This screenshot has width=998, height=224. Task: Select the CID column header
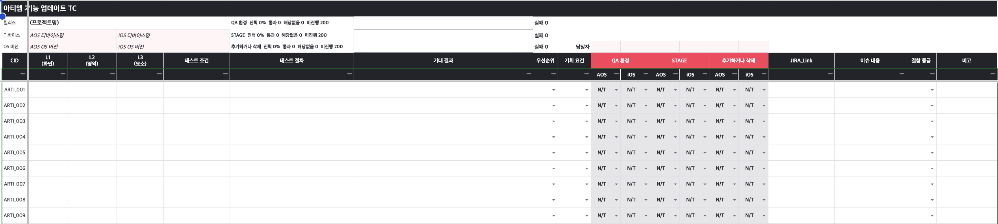15,61
